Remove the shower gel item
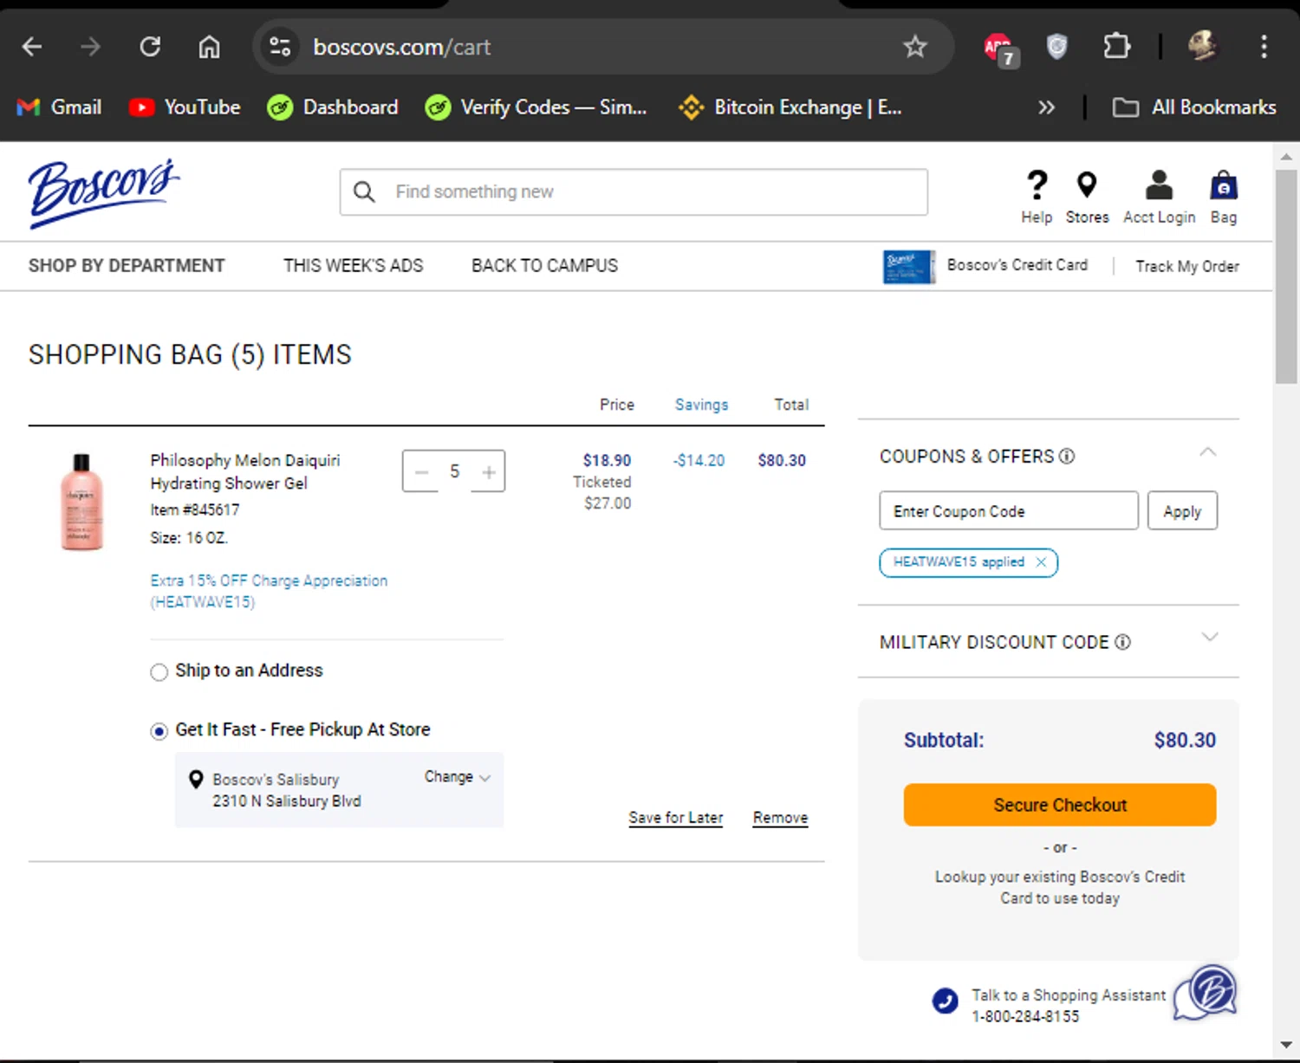 point(780,818)
